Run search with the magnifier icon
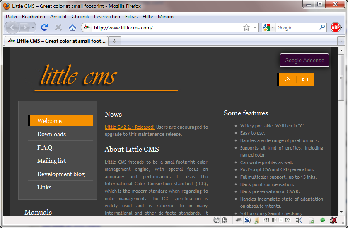Viewport: 348px width, 228px height. point(322,27)
